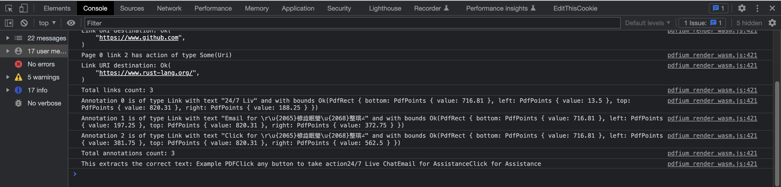This screenshot has height=187, width=781.
Task: Toggle the console sidebar panel
Action: [9, 23]
